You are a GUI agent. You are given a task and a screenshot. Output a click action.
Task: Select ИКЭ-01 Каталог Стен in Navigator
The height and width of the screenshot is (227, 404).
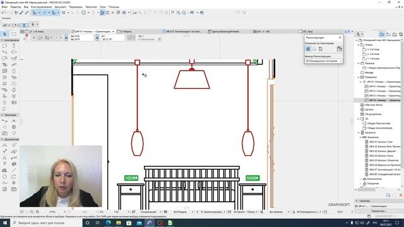pyautogui.click(x=381, y=142)
